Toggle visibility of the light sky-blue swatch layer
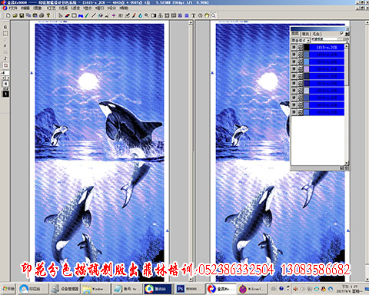 [x=294, y=61]
